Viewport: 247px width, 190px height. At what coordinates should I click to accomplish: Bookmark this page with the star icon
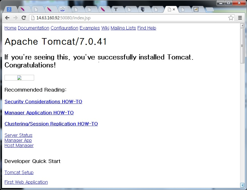[x=231, y=18]
